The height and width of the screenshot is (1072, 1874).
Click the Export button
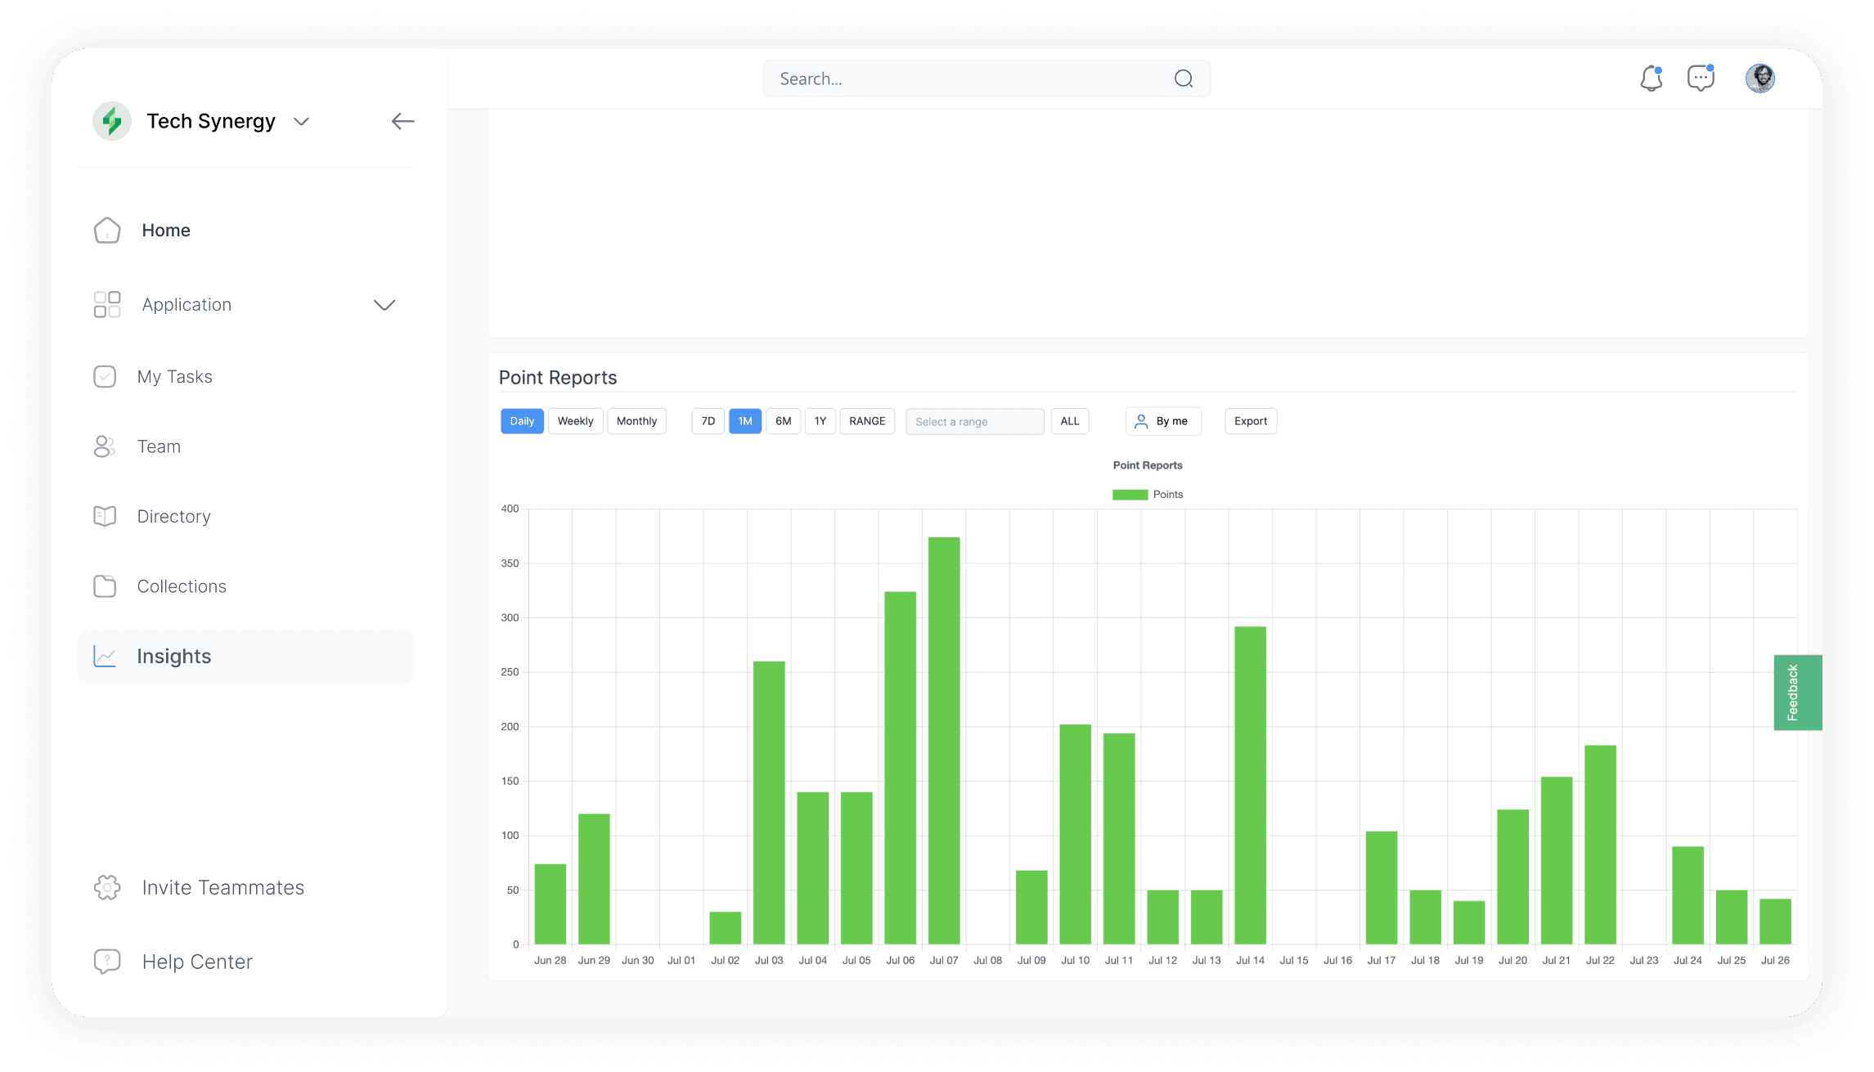point(1250,421)
